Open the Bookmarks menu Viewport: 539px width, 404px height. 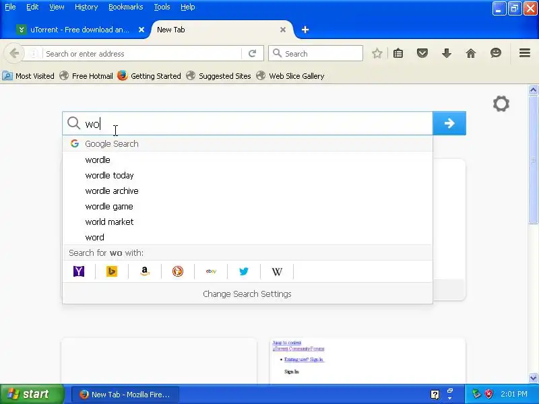[x=126, y=7]
